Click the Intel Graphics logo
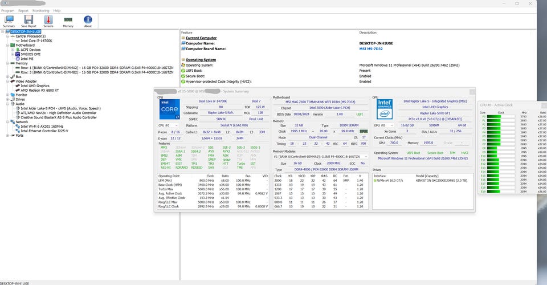 tap(385, 110)
